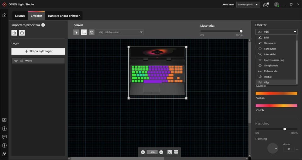The height and width of the screenshot is (160, 302).
Task: Switch to the Layout tab
Action: (20, 16)
